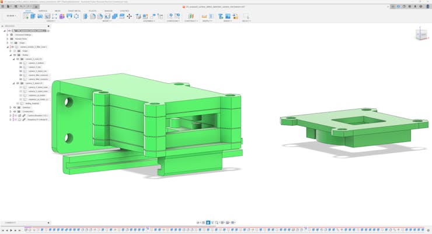Select the Move/Copy tool in toolbar
Viewport: 432px width, 234px height.
pyautogui.click(x=129, y=16)
